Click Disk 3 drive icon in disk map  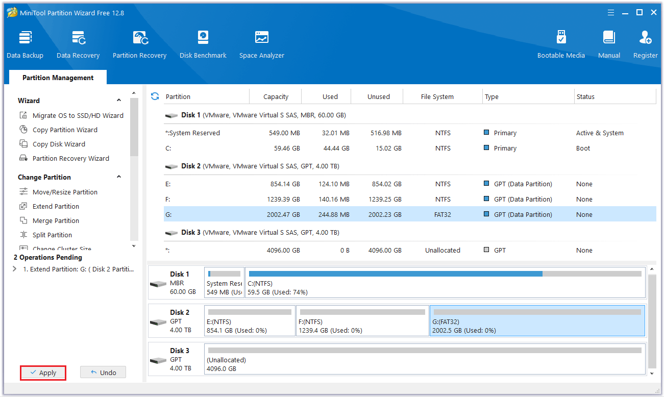point(158,360)
